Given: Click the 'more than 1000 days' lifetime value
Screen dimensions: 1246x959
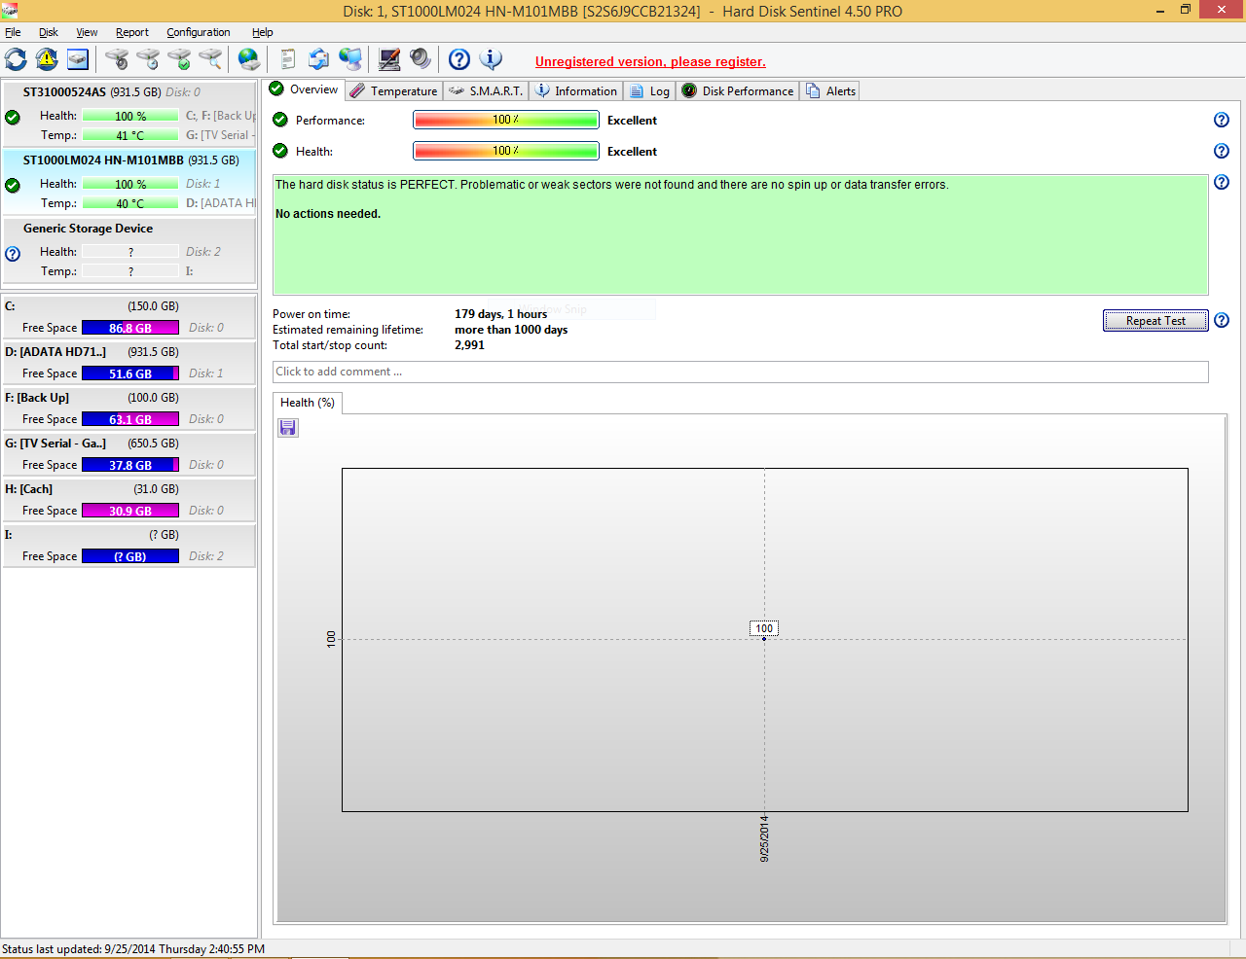Looking at the screenshot, I should (511, 330).
